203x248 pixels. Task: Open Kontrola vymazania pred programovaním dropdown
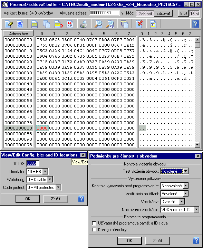tap(186, 186)
